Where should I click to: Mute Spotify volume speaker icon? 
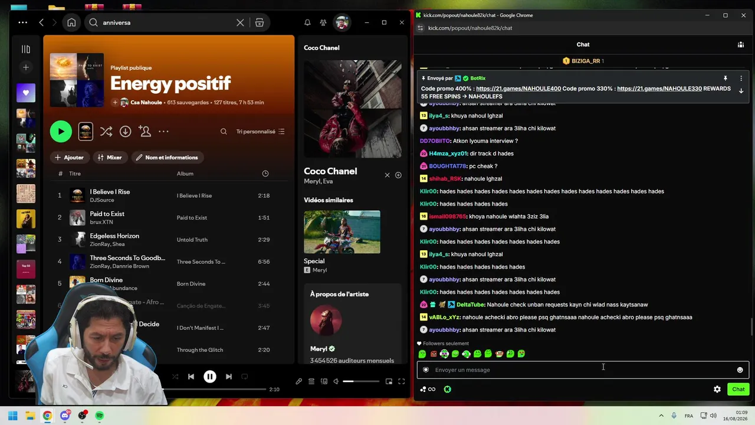click(x=336, y=381)
